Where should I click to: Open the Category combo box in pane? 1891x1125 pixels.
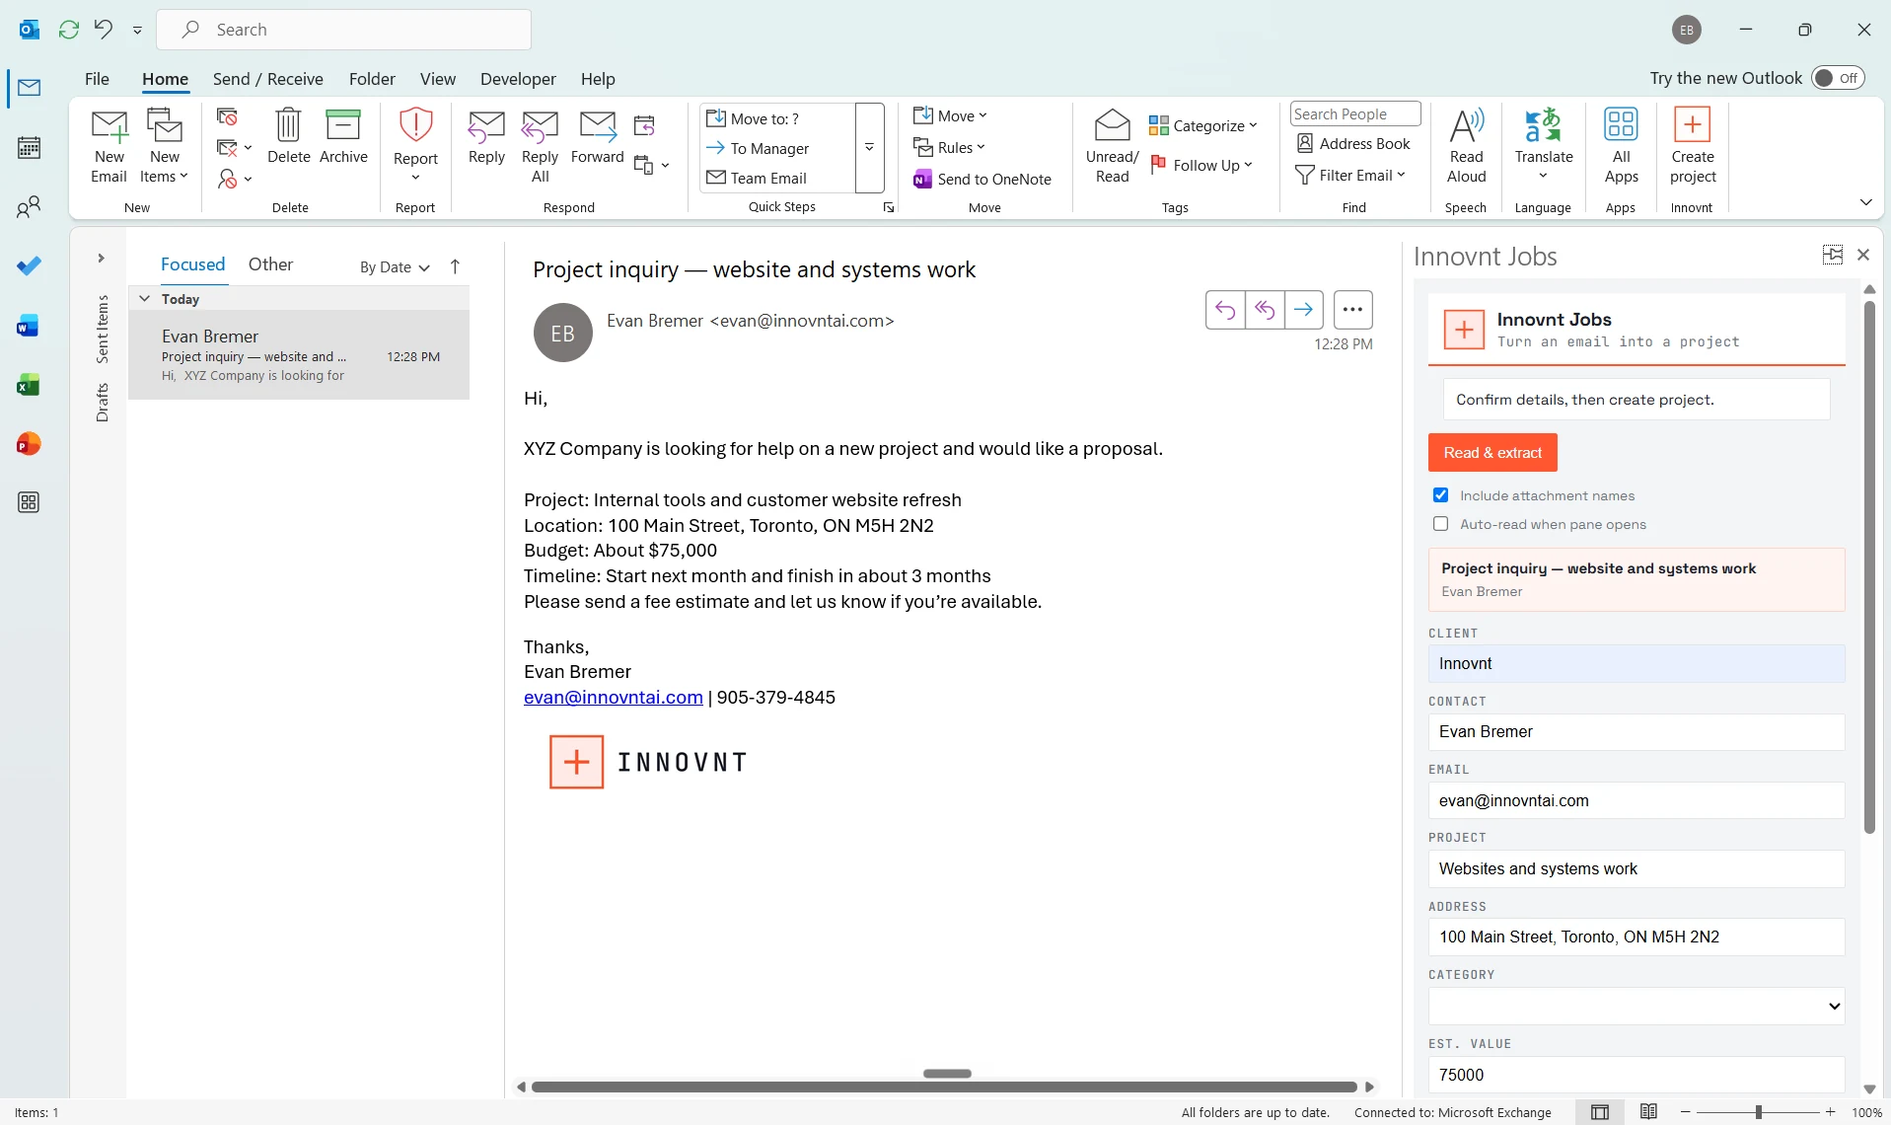tap(1636, 1006)
